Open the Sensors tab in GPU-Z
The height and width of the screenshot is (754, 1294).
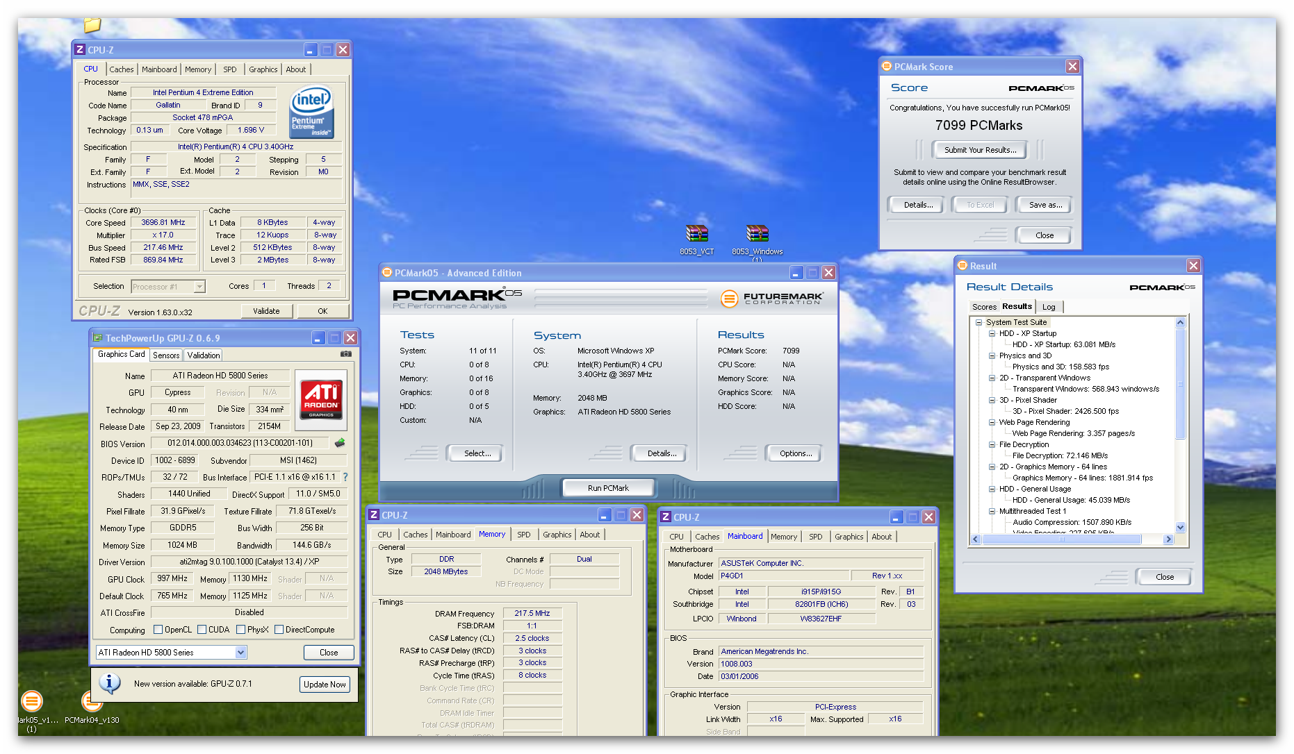[166, 355]
